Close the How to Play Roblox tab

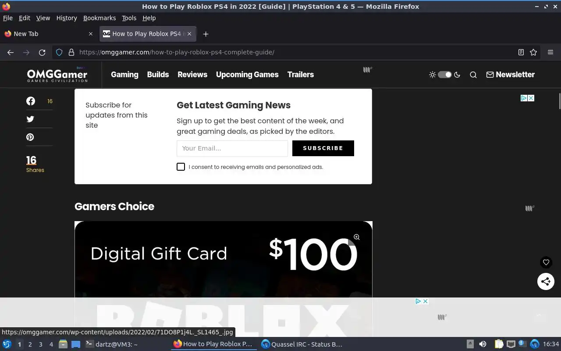click(189, 34)
